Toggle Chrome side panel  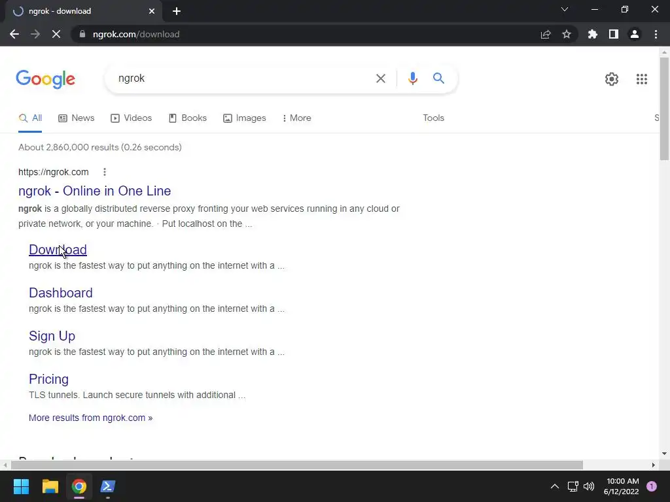point(614,34)
